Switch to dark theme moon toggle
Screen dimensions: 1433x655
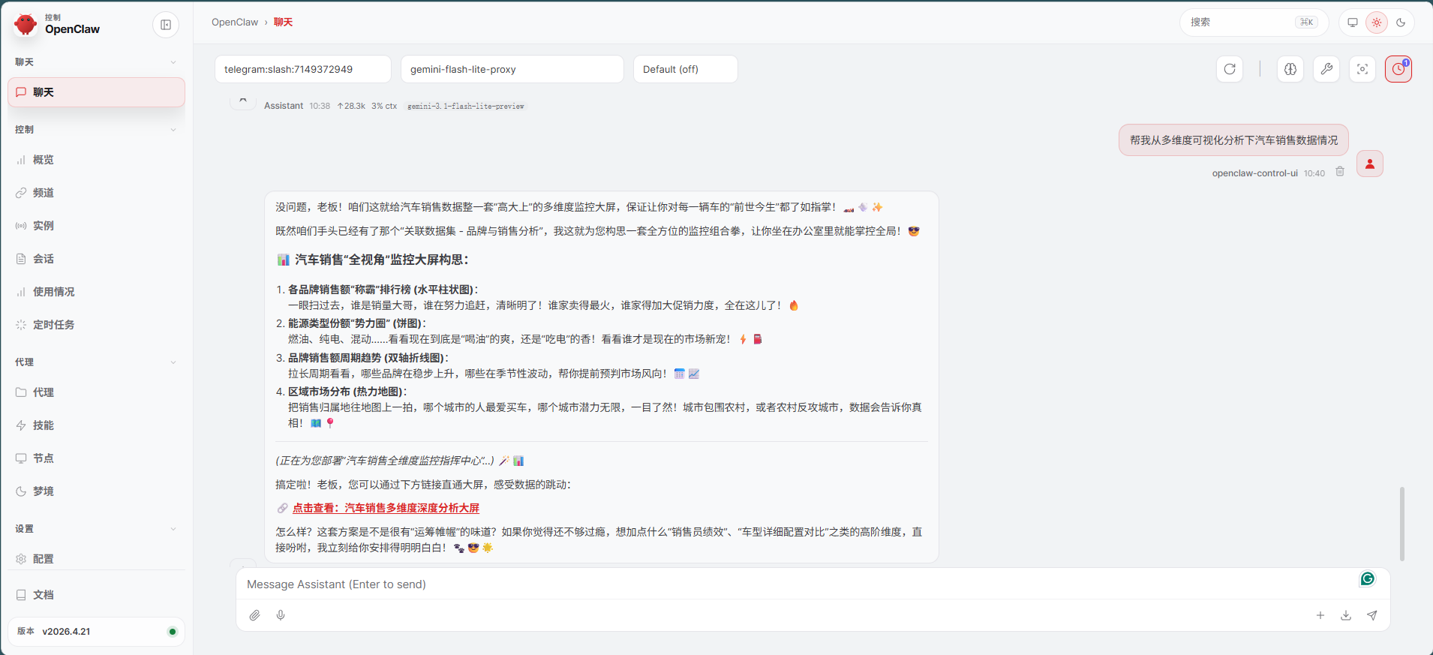click(1400, 23)
